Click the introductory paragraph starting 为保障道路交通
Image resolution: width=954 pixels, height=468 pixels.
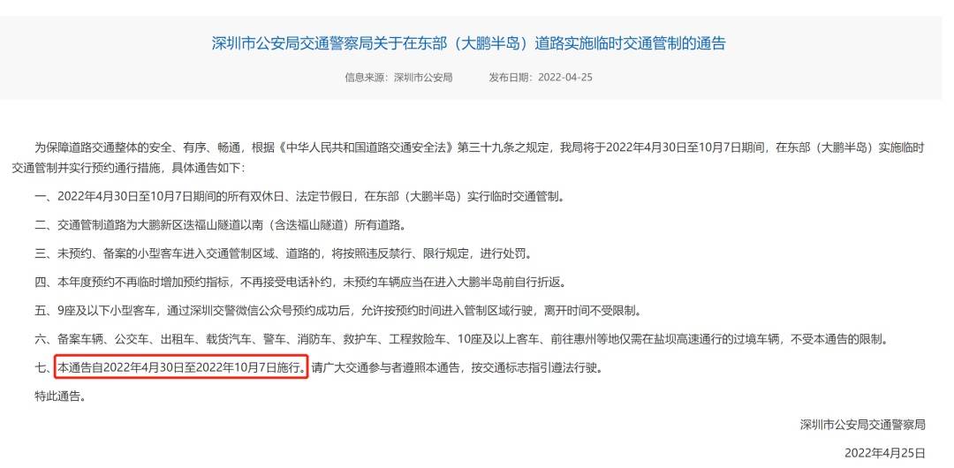468,157
